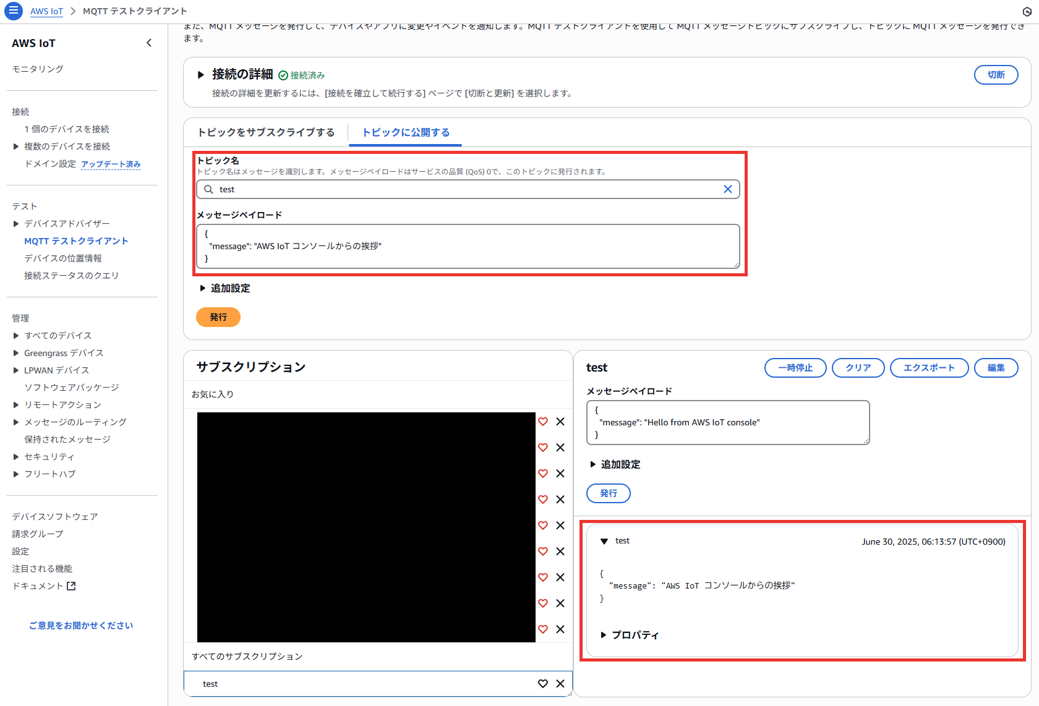This screenshot has height=706, width=1039.
Task: Click the green 接続済み check icon
Action: coord(283,75)
